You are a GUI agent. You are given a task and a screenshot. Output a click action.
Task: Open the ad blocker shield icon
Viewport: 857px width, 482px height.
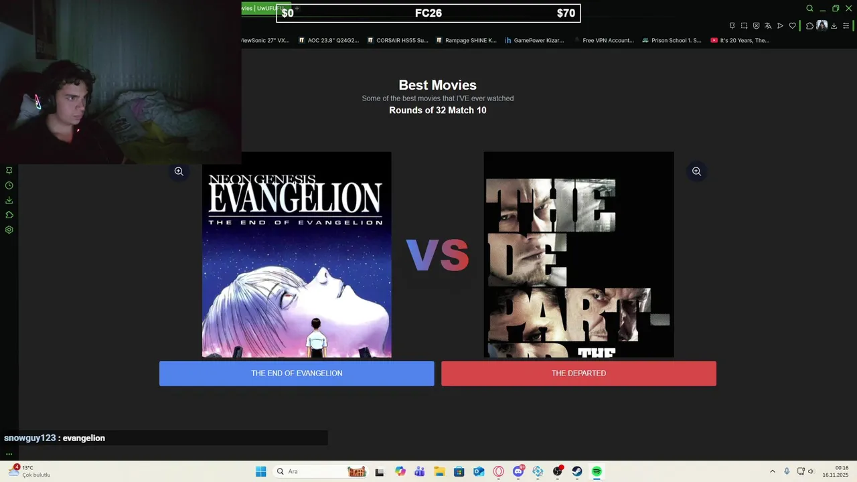(x=756, y=26)
